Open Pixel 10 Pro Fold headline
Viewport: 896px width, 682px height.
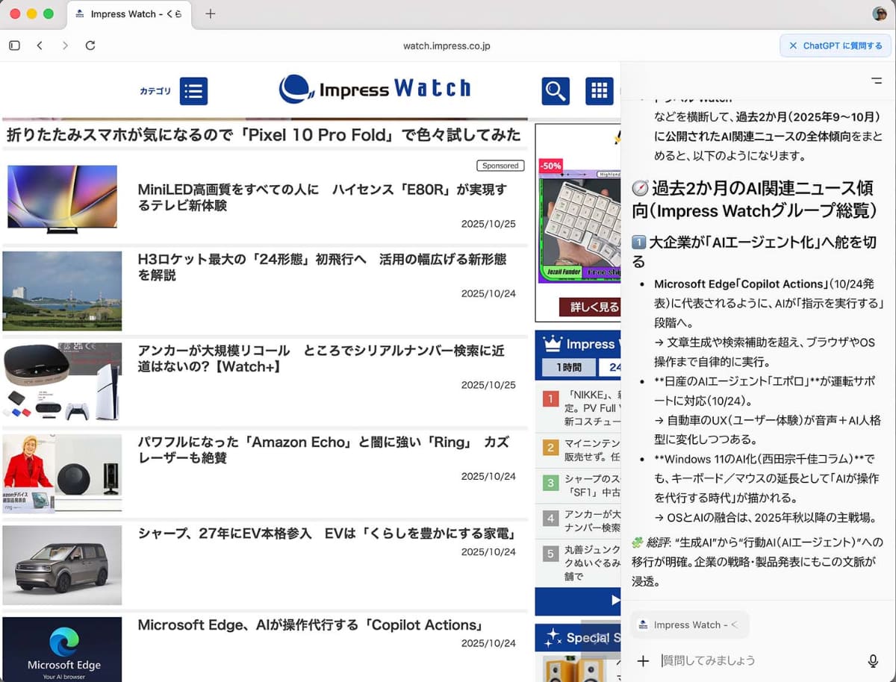[264, 135]
